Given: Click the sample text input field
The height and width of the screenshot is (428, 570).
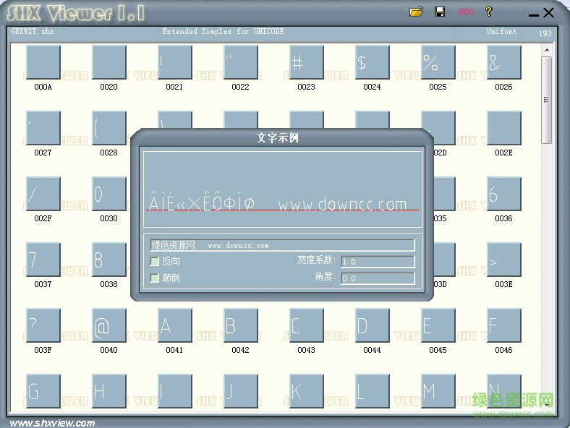Looking at the screenshot, I should [282, 245].
